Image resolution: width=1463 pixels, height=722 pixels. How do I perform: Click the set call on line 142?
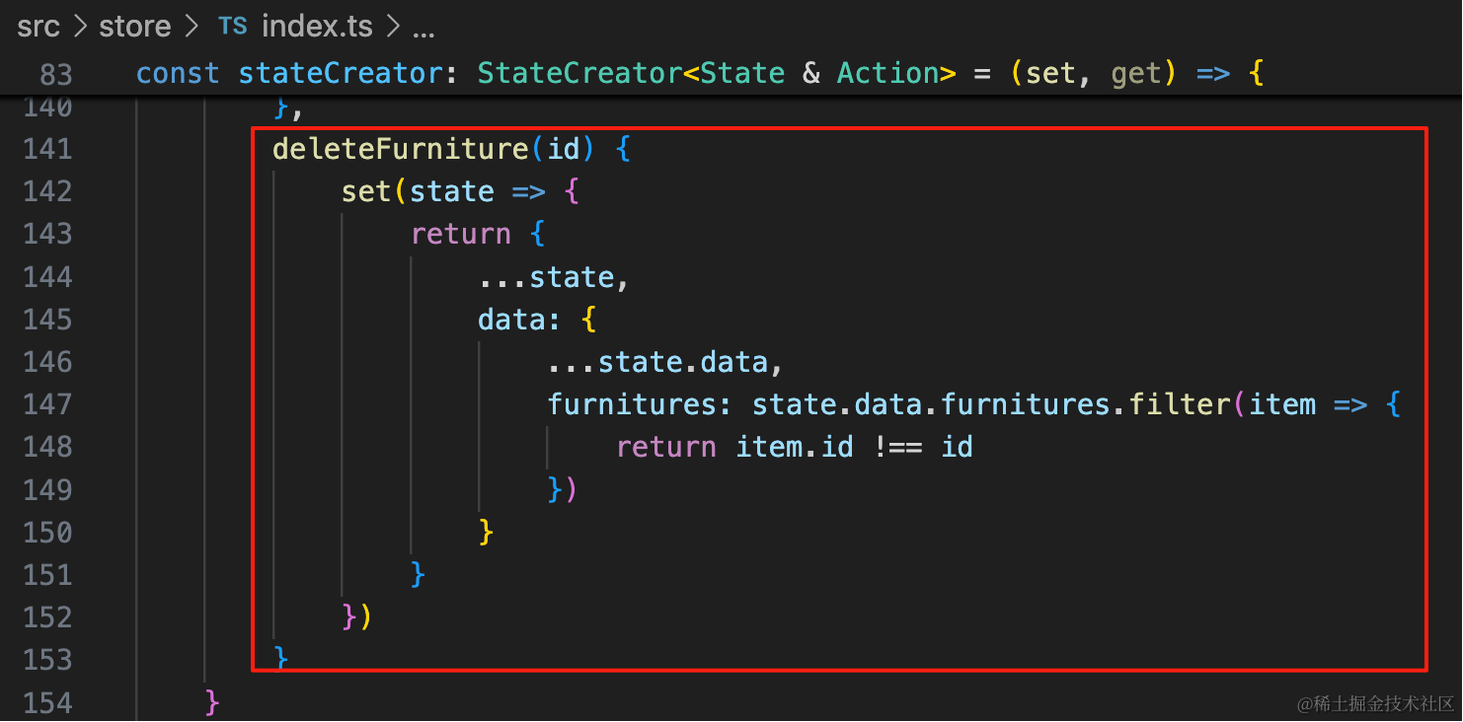coord(366,191)
